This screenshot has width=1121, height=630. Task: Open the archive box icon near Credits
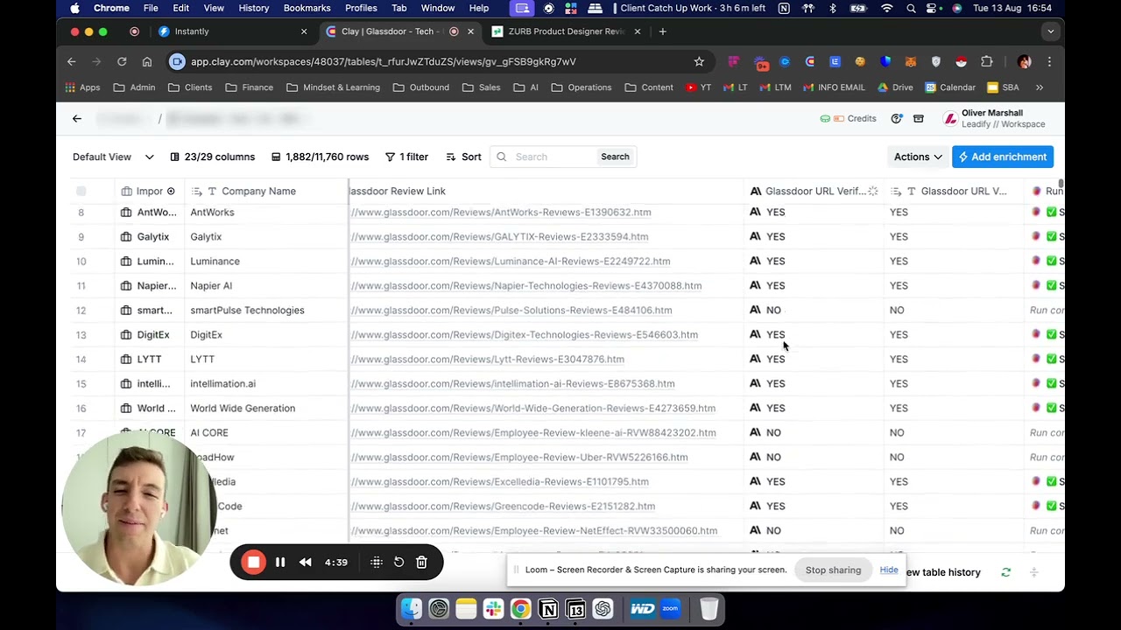tap(919, 119)
